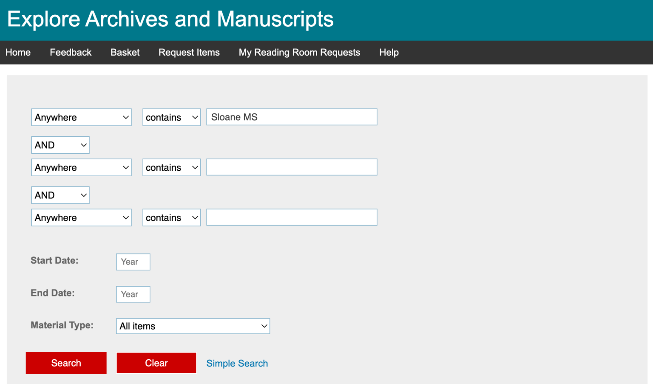The height and width of the screenshot is (389, 653).
Task: Open the third "contains" operator dropdown
Action: point(171,217)
